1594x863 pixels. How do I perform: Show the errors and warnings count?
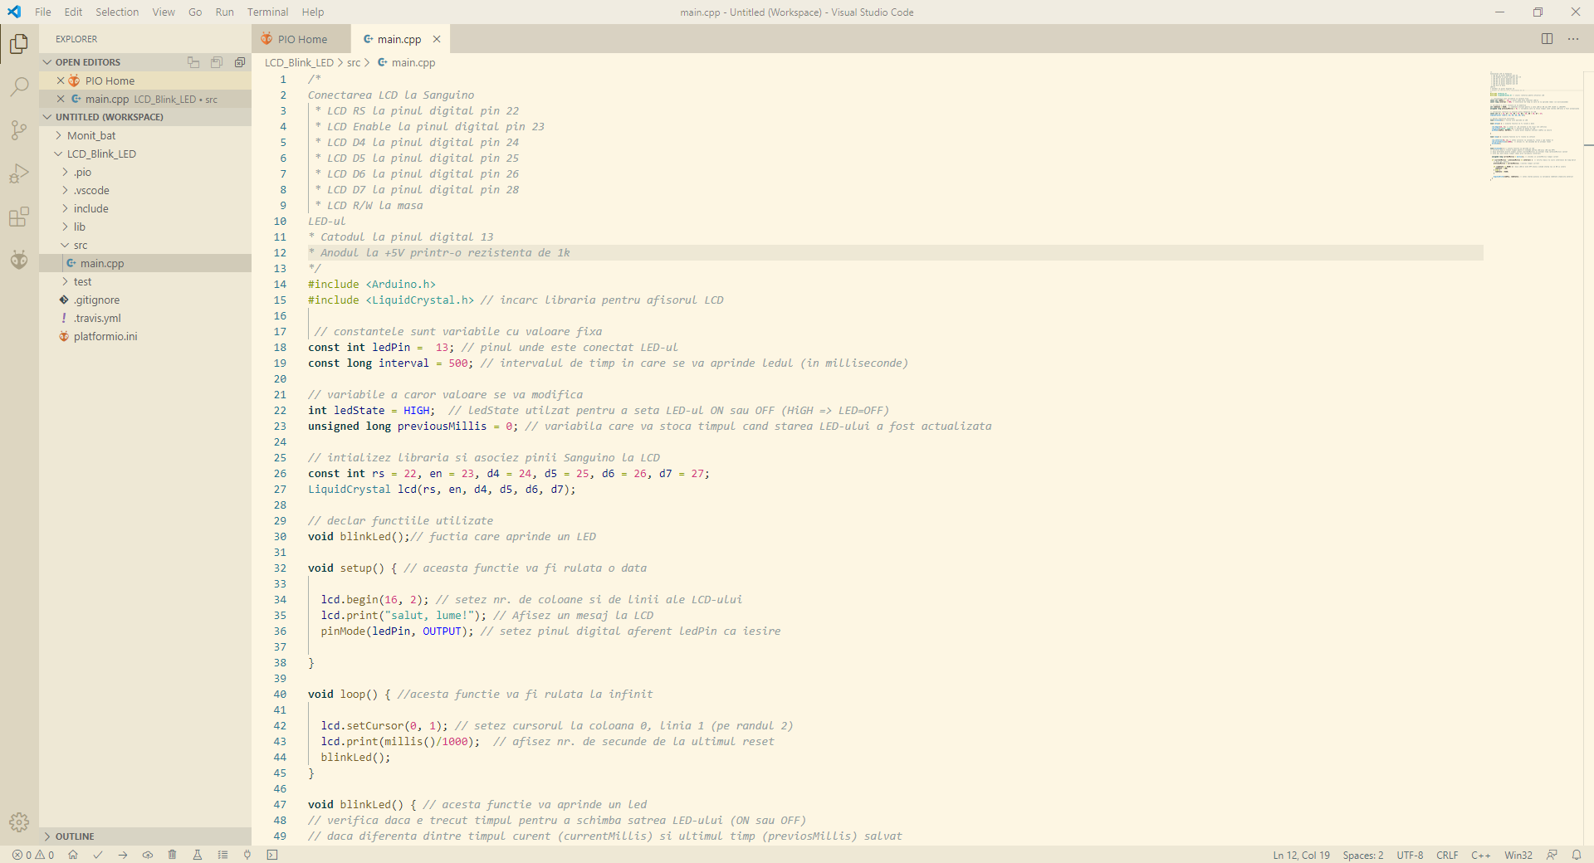click(33, 855)
